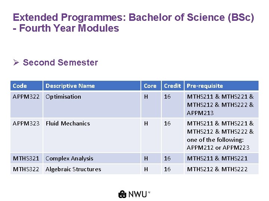Screen dimensions: 269x201
Task: Select the Algebraic Structures module name
Action: (x=73, y=169)
